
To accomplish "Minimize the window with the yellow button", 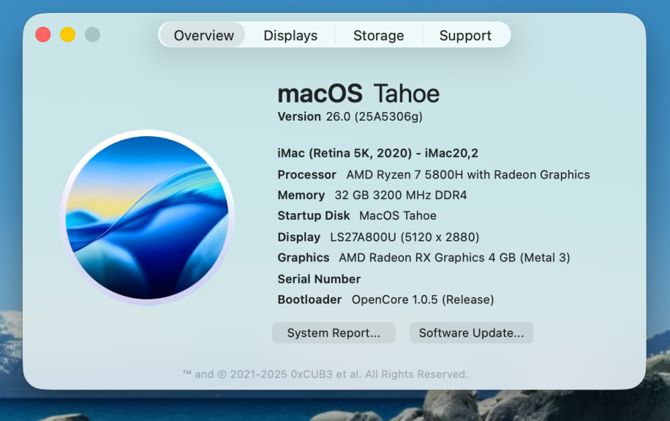I will (x=68, y=35).
